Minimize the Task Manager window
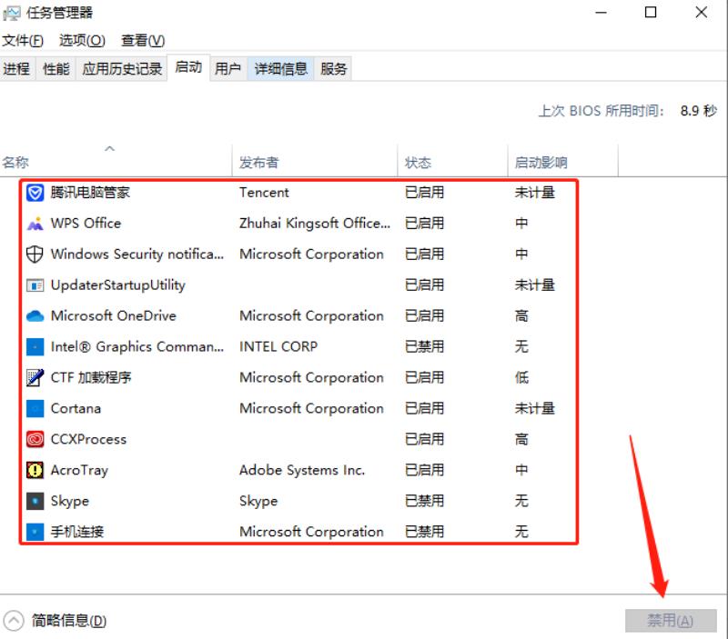This screenshot has height=639, width=728. (x=602, y=13)
